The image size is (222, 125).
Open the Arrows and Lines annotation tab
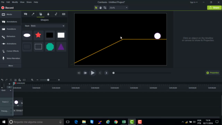pyautogui.click(x=33, y=14)
